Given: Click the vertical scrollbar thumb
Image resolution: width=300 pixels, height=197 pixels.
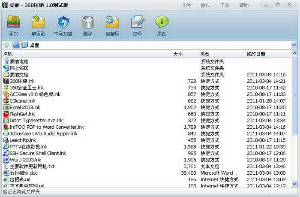Looking at the screenshot, I should click(294, 96).
